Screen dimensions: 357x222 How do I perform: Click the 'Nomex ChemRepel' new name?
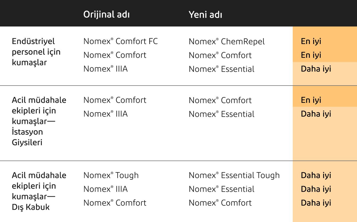227,42
